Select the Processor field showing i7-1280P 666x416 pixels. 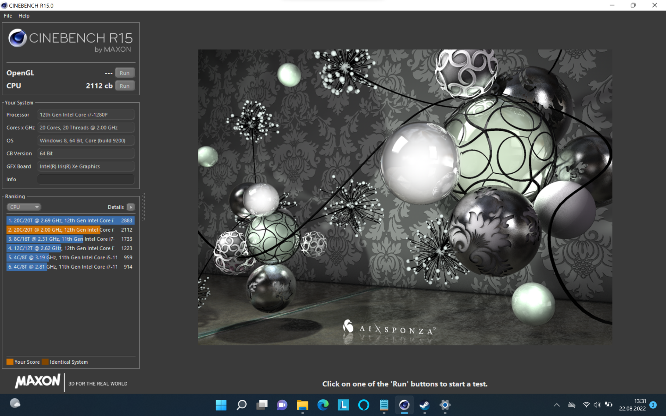pos(86,115)
